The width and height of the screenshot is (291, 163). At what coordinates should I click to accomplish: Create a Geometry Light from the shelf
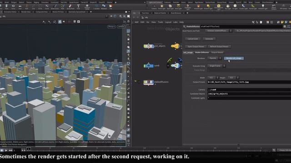coord(188,7)
